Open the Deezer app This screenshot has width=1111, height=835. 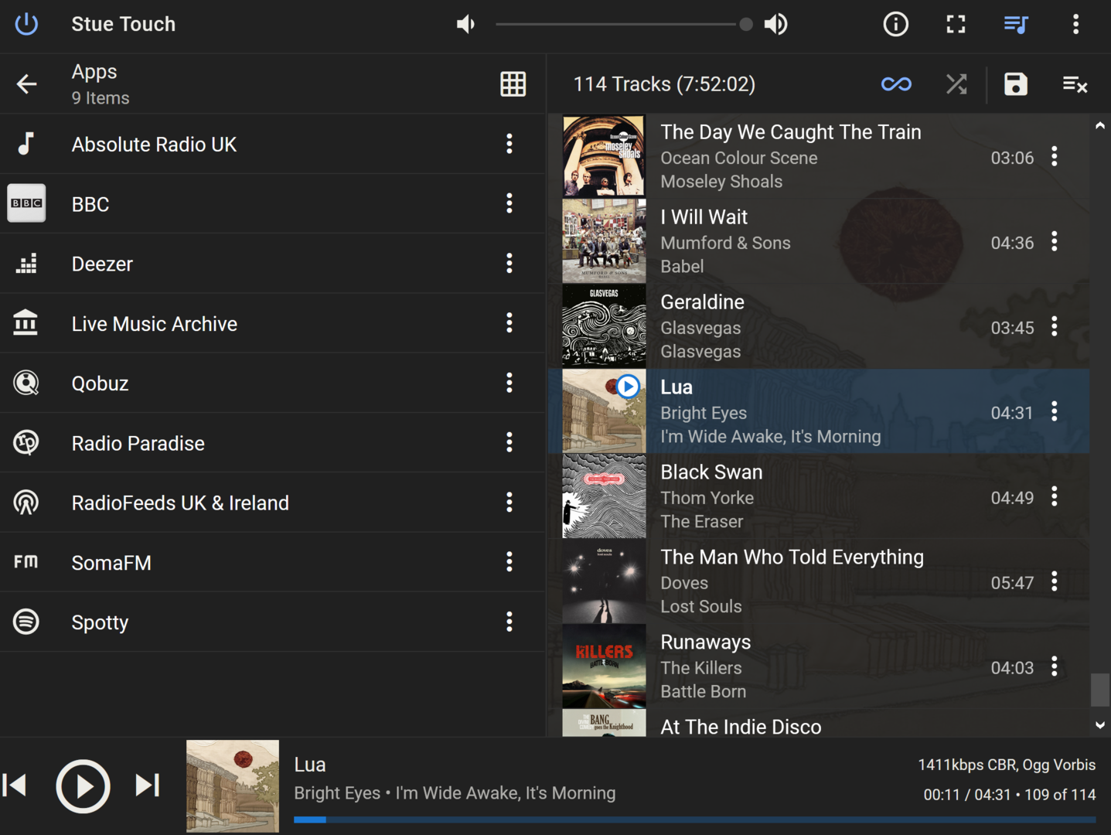pos(273,264)
